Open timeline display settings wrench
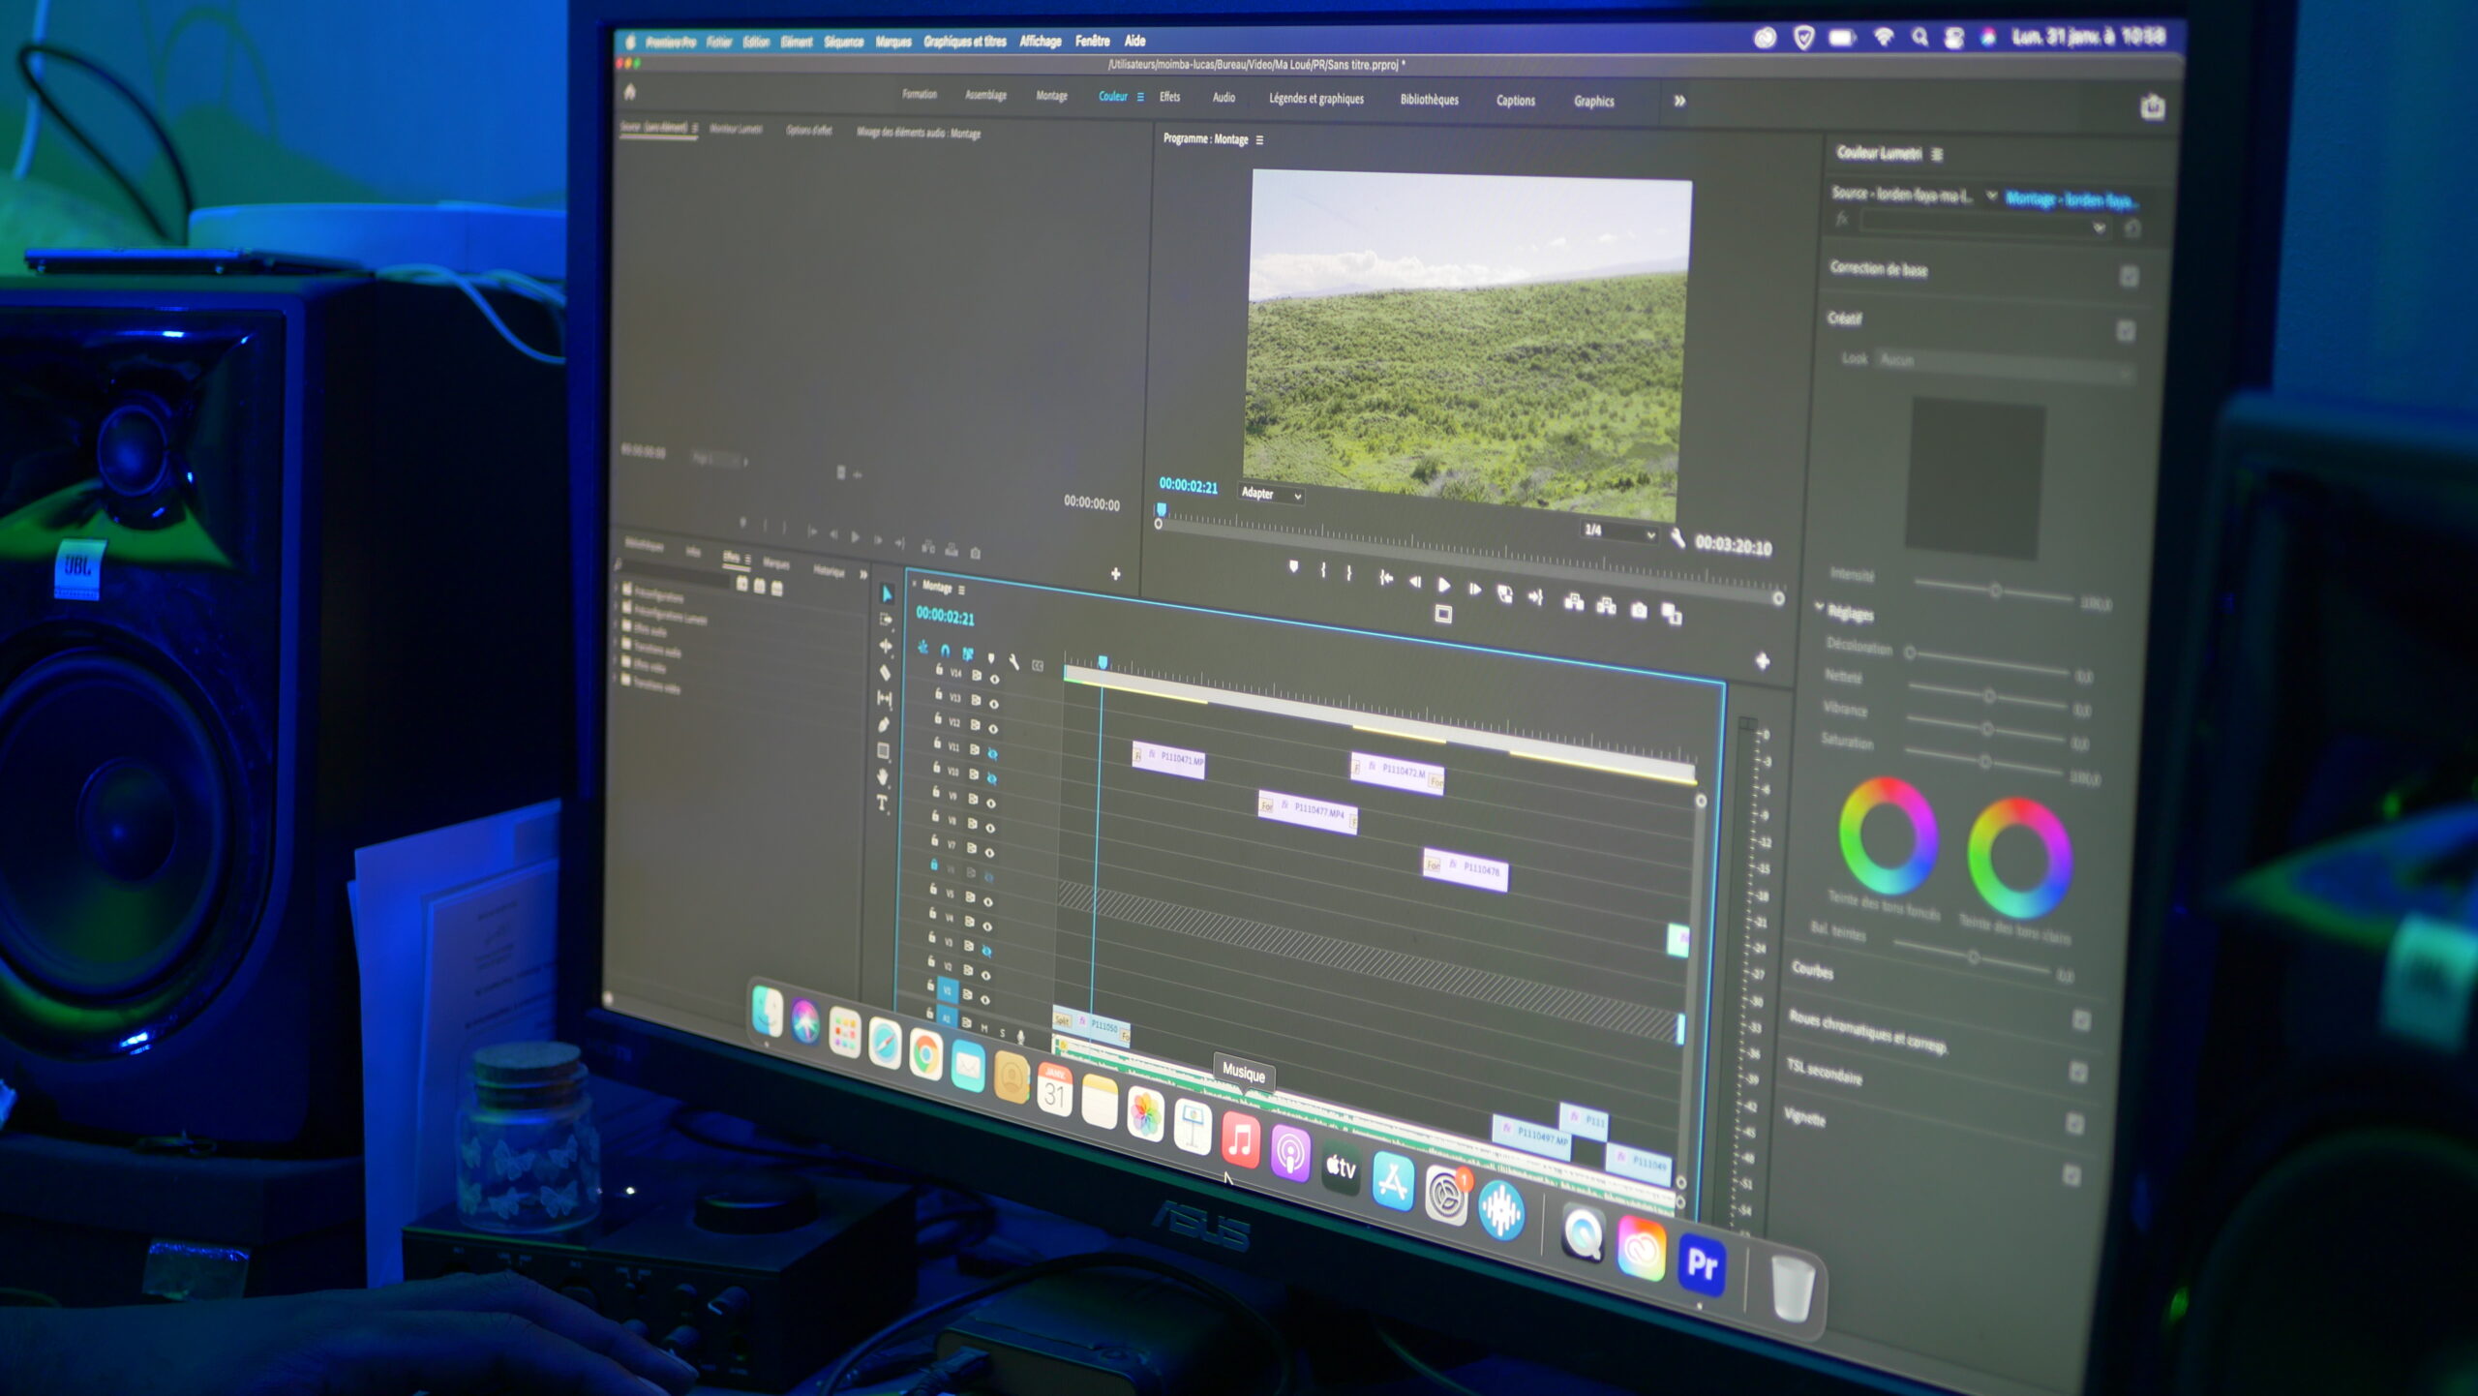This screenshot has width=2478, height=1396. [1013, 661]
